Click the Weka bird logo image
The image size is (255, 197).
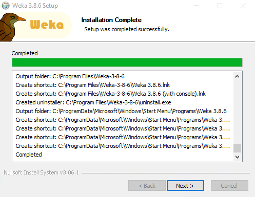12,27
